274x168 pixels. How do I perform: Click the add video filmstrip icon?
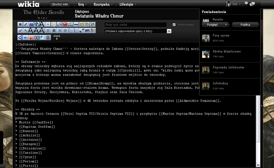pyautogui.click(x=93, y=24)
